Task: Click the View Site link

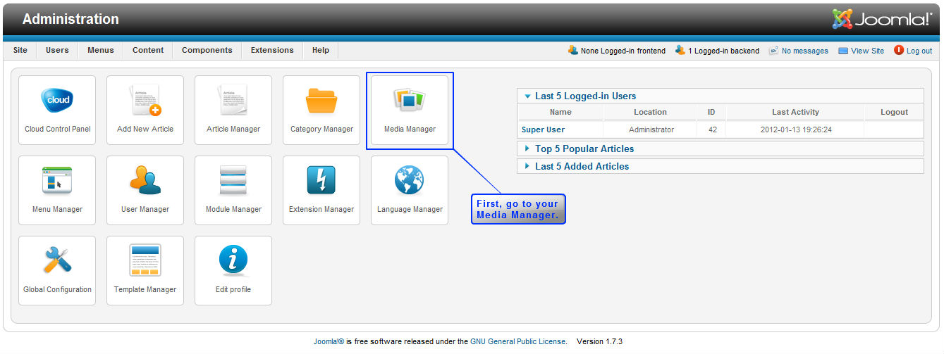Action: pos(867,51)
